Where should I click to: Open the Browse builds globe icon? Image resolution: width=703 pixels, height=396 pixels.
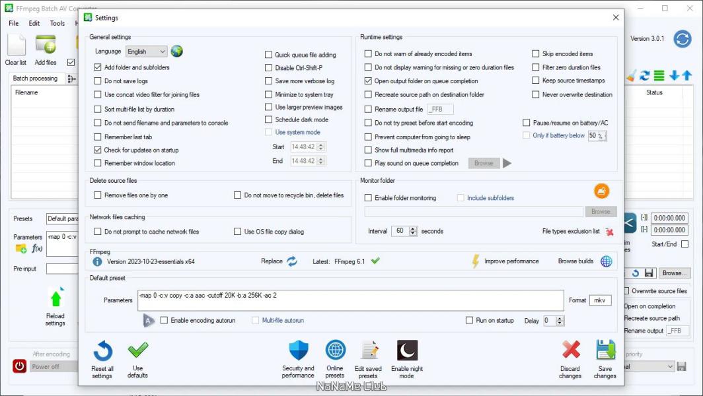606,261
